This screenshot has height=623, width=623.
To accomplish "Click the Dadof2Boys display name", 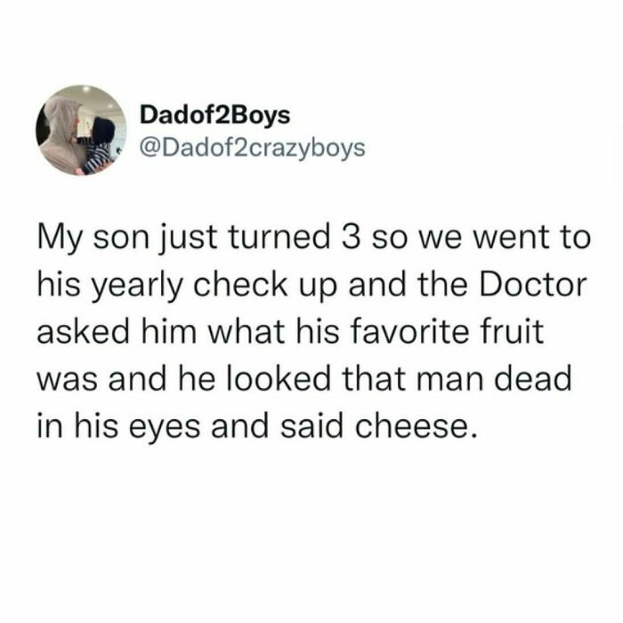I will (215, 115).
